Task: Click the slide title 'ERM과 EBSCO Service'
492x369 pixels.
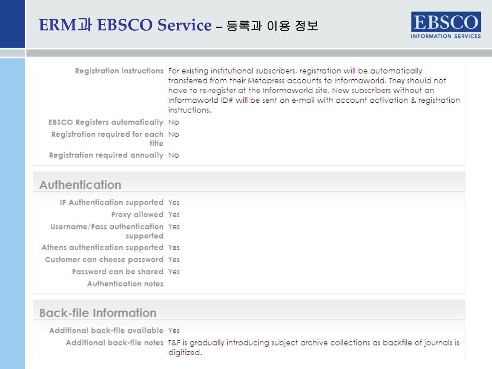Action: tap(125, 25)
